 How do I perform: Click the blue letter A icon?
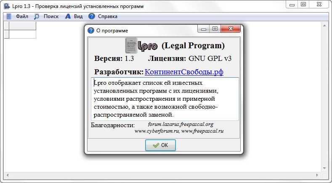(x=68, y=16)
